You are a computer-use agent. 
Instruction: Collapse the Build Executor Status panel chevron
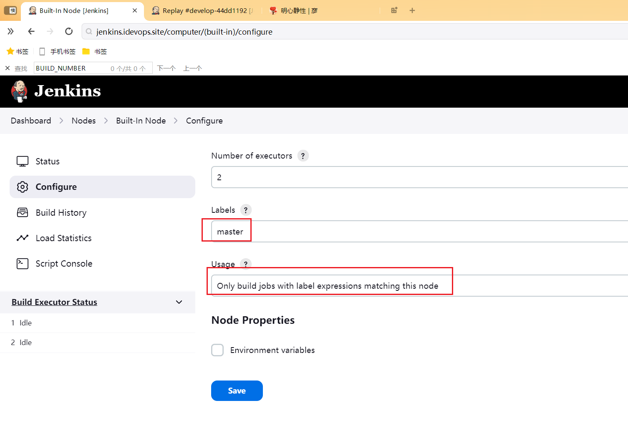click(x=179, y=302)
